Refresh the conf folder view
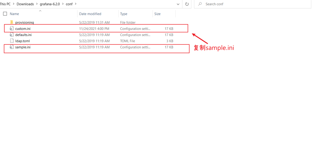Screen dimensions: 314x164 pyautogui.click(x=187, y=4)
